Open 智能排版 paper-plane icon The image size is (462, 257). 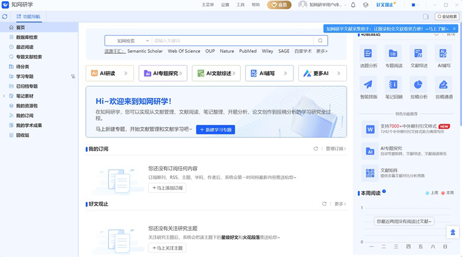pyautogui.click(x=368, y=84)
